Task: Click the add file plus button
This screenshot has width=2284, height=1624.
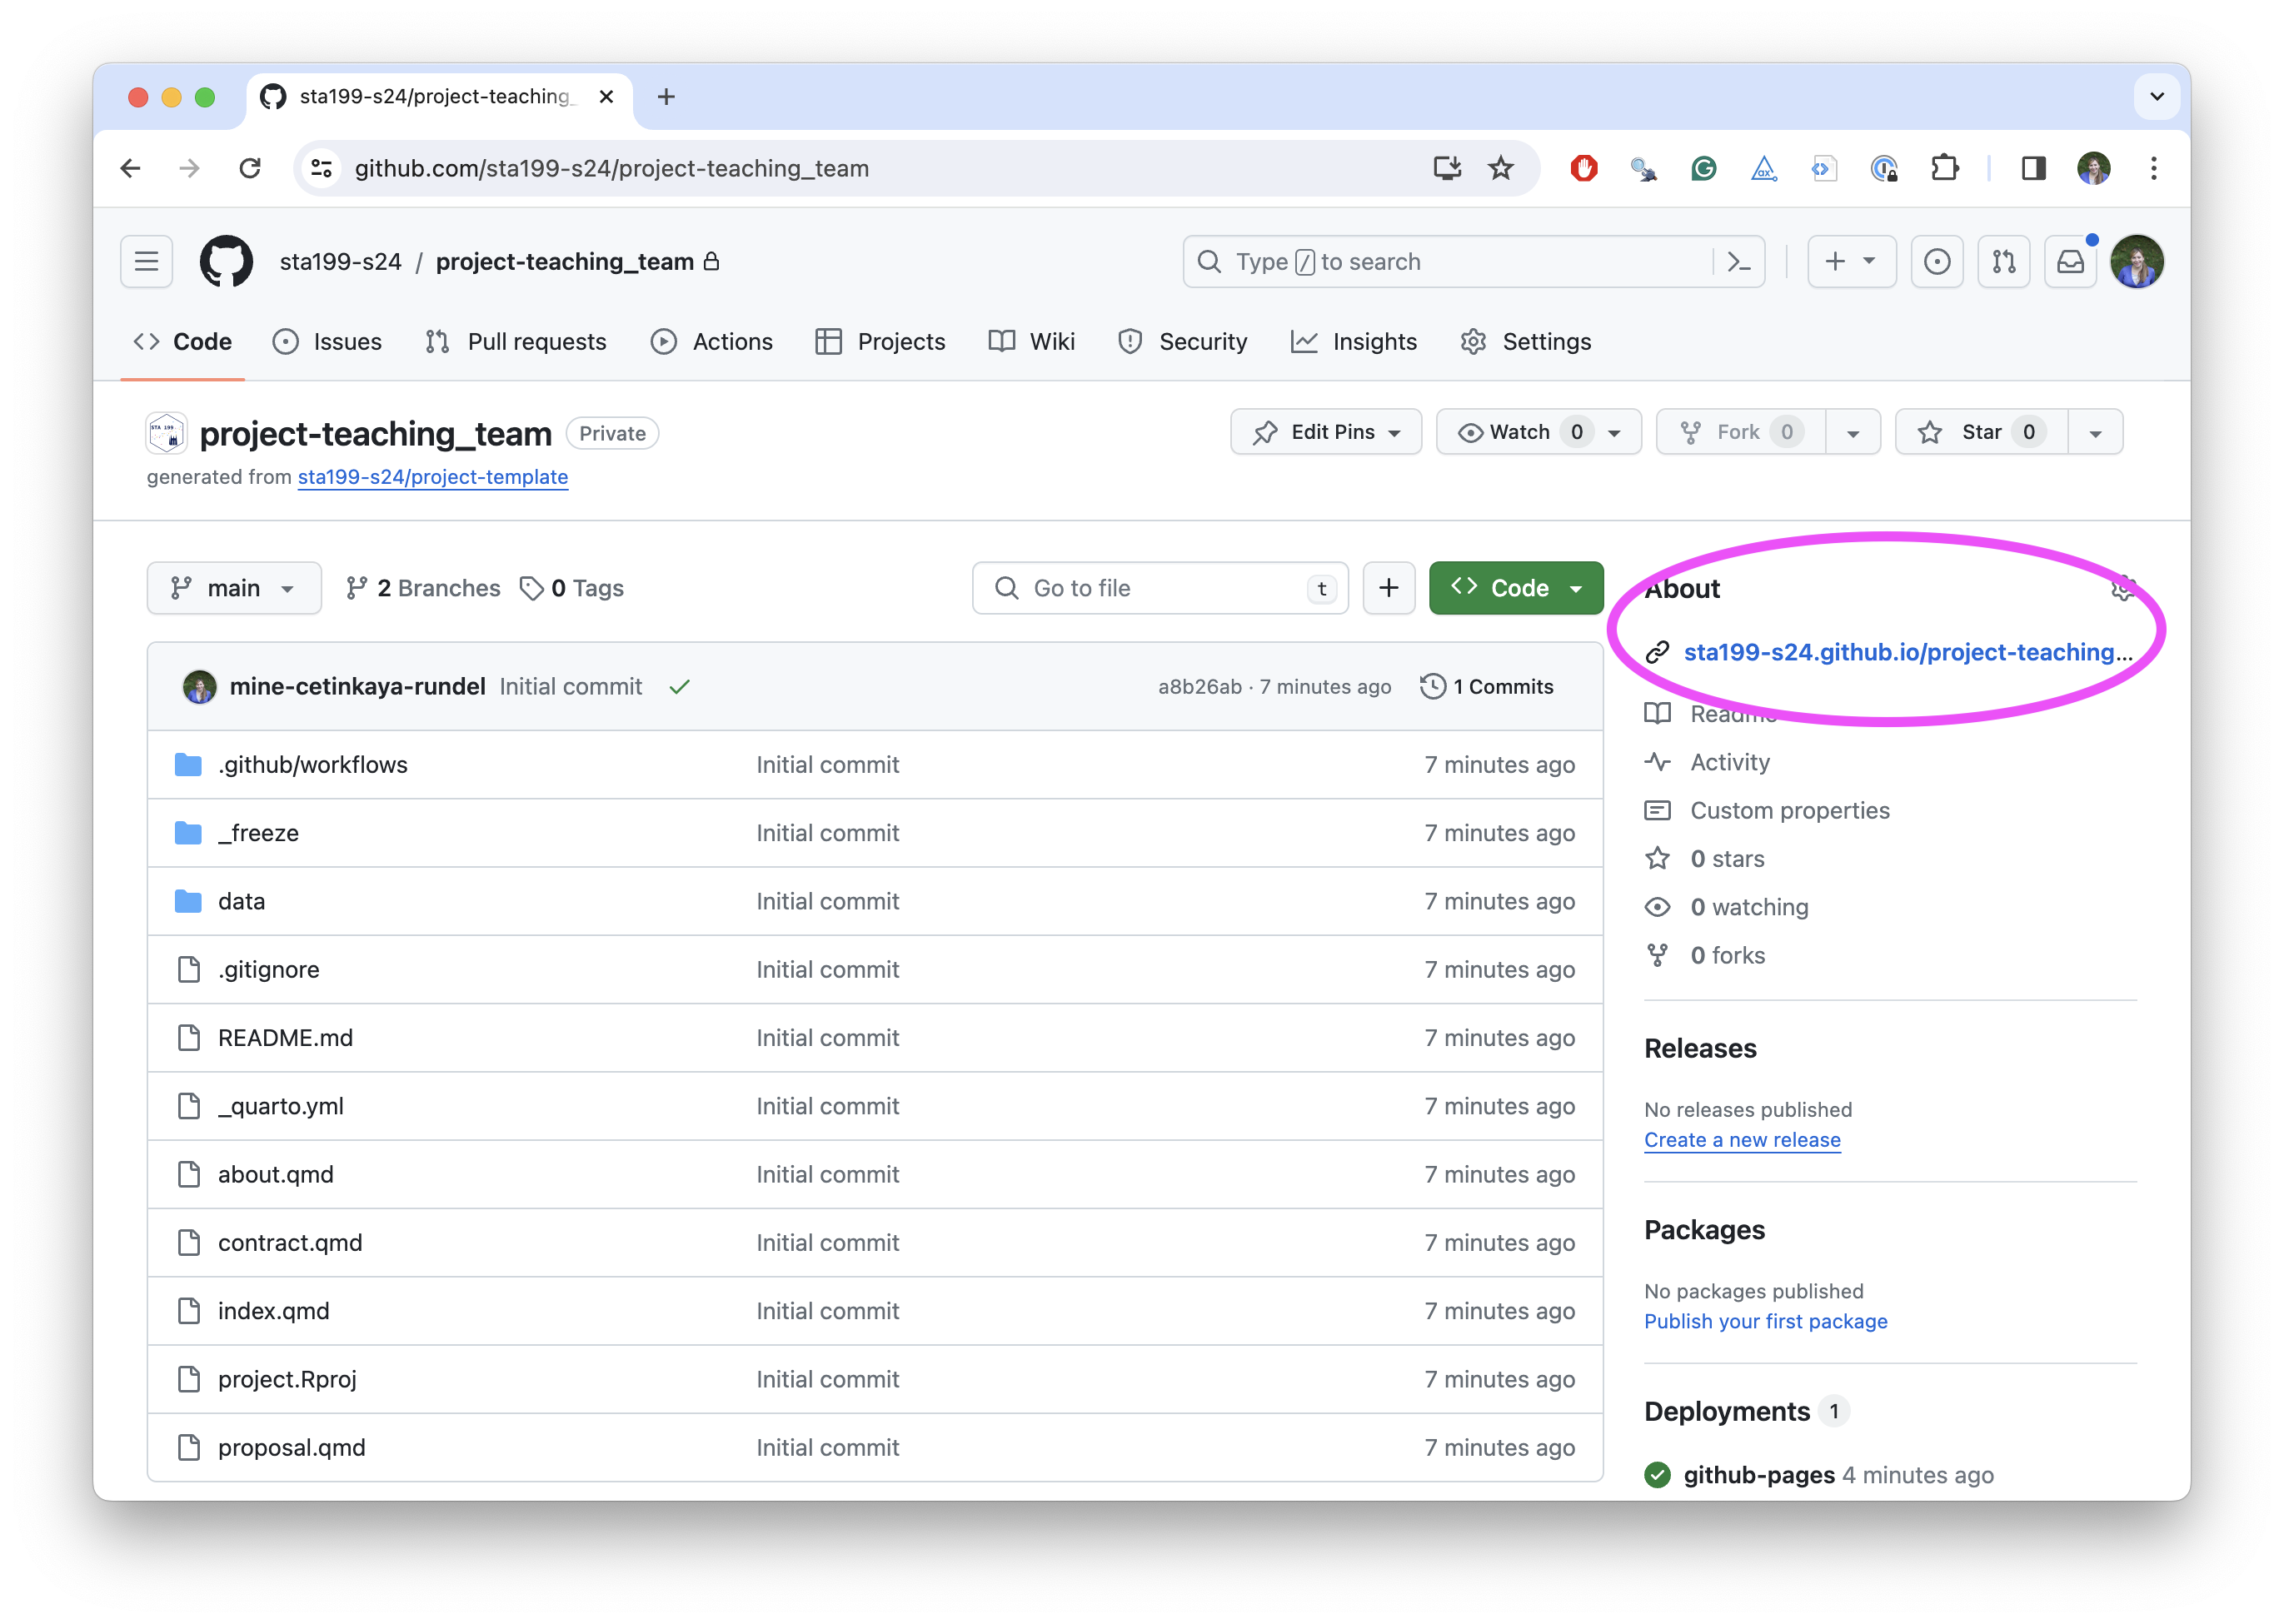Action: click(1388, 588)
